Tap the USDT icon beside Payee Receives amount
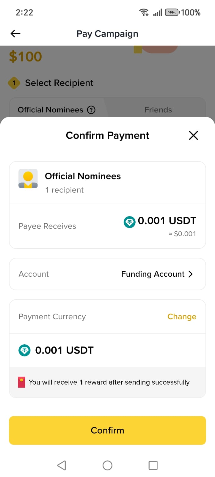This screenshot has width=215, height=477. coord(129,222)
